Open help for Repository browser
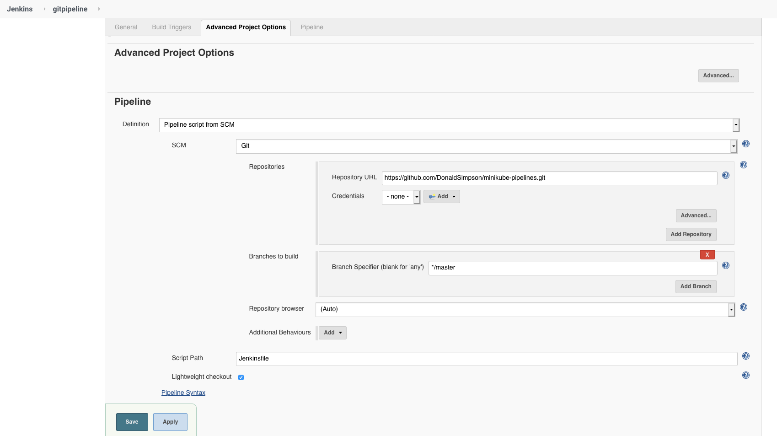Image resolution: width=777 pixels, height=436 pixels. tap(743, 307)
